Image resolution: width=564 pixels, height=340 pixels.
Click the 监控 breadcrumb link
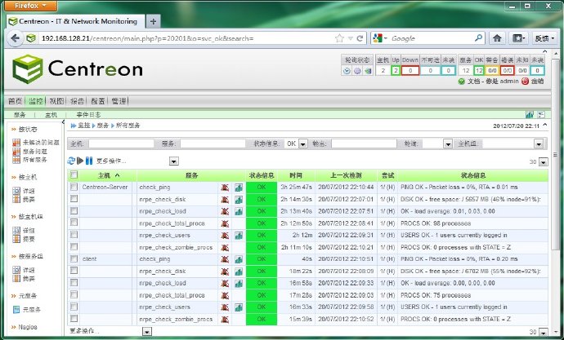(84, 126)
